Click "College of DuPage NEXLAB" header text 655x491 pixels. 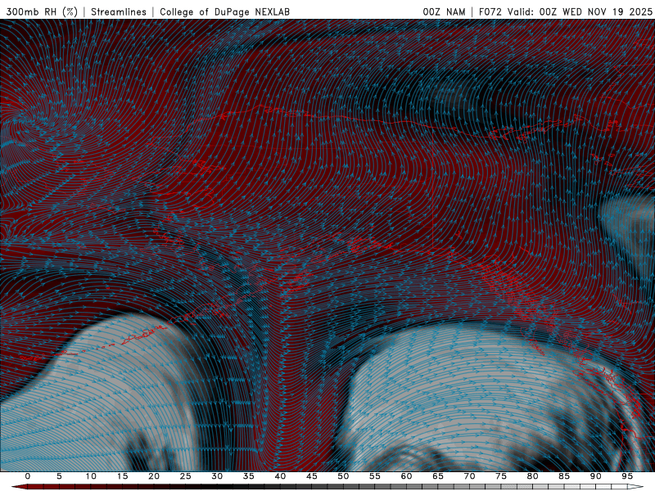coord(224,12)
